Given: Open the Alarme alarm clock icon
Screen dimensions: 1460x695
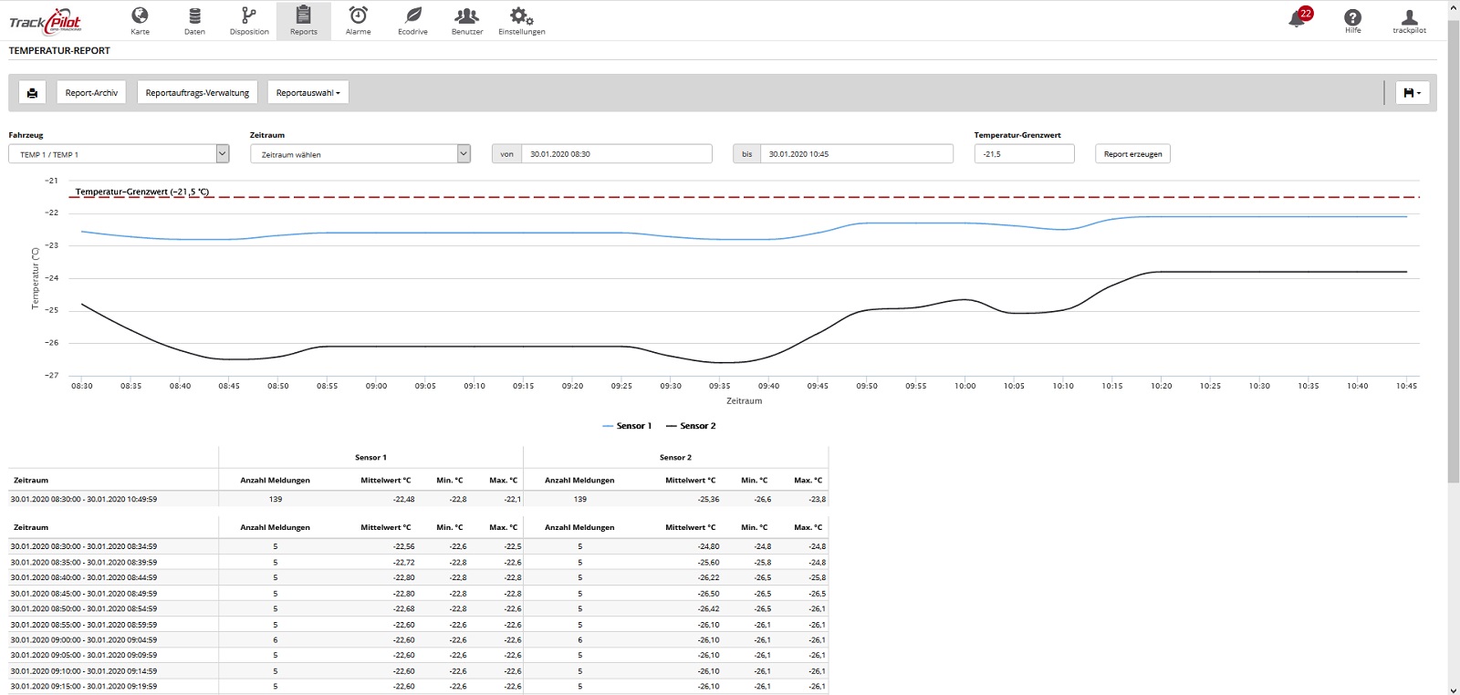Looking at the screenshot, I should (358, 20).
